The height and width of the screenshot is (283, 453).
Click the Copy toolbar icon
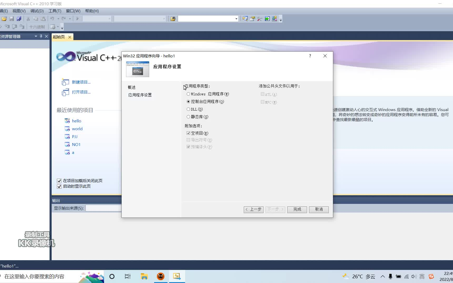[x=35, y=19]
